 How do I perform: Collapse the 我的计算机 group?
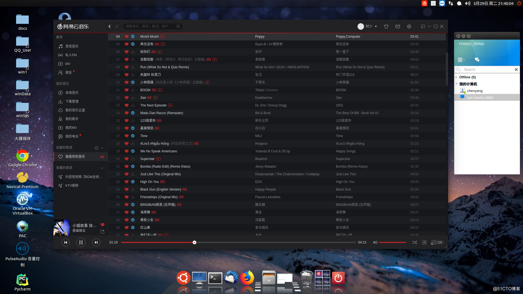click(x=457, y=84)
